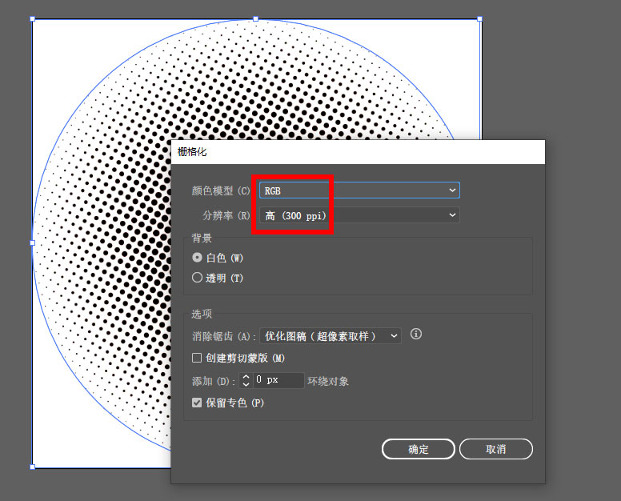Open the 颜色模型 RGB dropdown
The height and width of the screenshot is (501, 621).
(x=359, y=190)
